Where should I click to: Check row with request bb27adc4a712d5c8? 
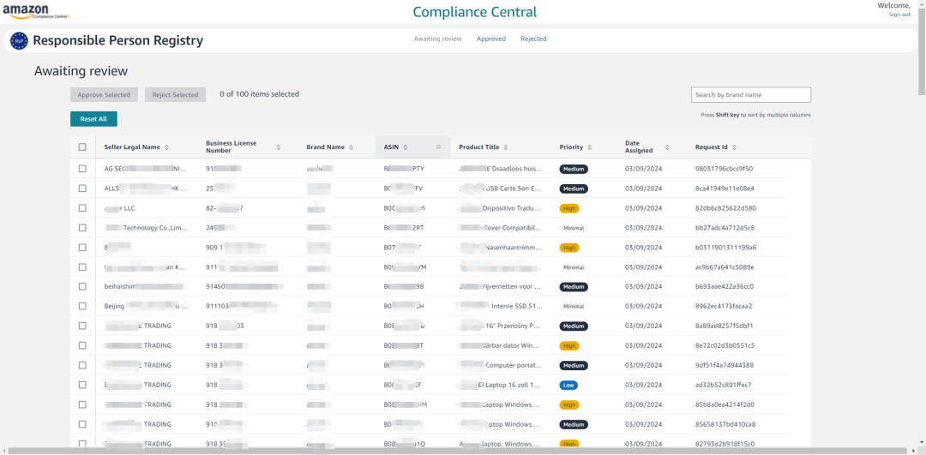(x=82, y=228)
